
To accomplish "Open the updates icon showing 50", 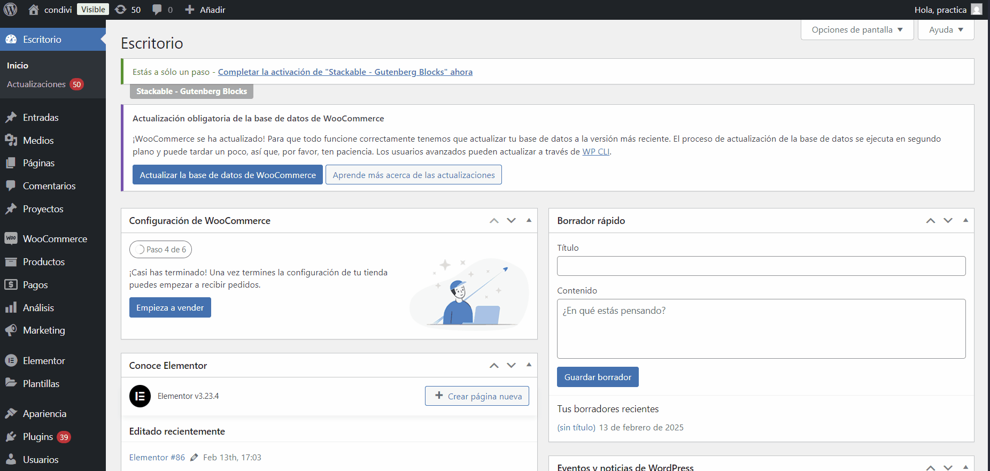I will pyautogui.click(x=128, y=10).
